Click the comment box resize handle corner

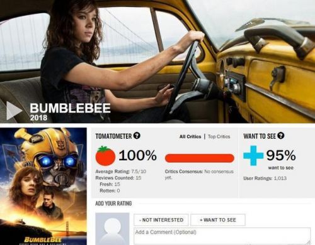308,242
